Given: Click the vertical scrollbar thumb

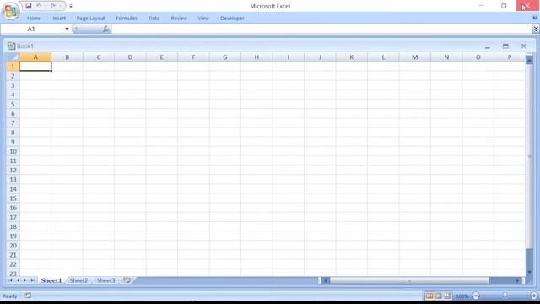Looking at the screenshot, I should (x=530, y=156).
